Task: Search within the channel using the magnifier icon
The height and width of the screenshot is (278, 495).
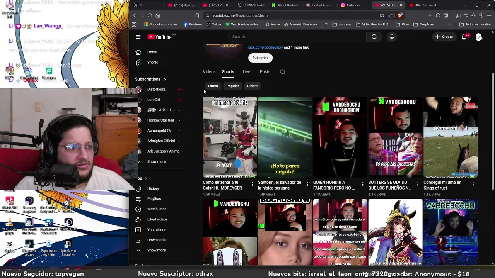Action: click(x=282, y=72)
